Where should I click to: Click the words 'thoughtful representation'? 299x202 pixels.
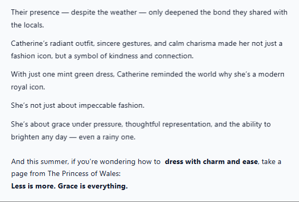[168, 124]
